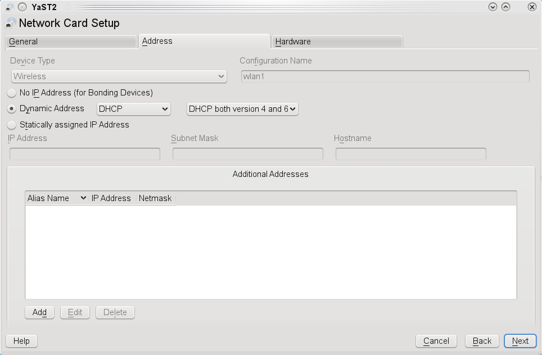
Task: Enable Statically assigned IP Address
Action: (x=12, y=125)
